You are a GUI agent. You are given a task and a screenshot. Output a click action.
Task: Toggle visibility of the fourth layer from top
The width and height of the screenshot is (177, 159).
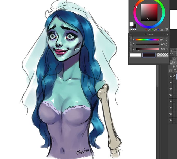coord(170,95)
